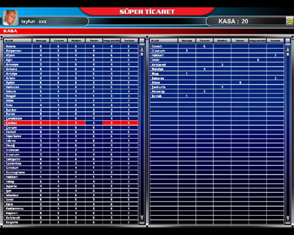Click right list scroll-down arrow
Viewport: 294px width, 235px height.
[x=288, y=218]
